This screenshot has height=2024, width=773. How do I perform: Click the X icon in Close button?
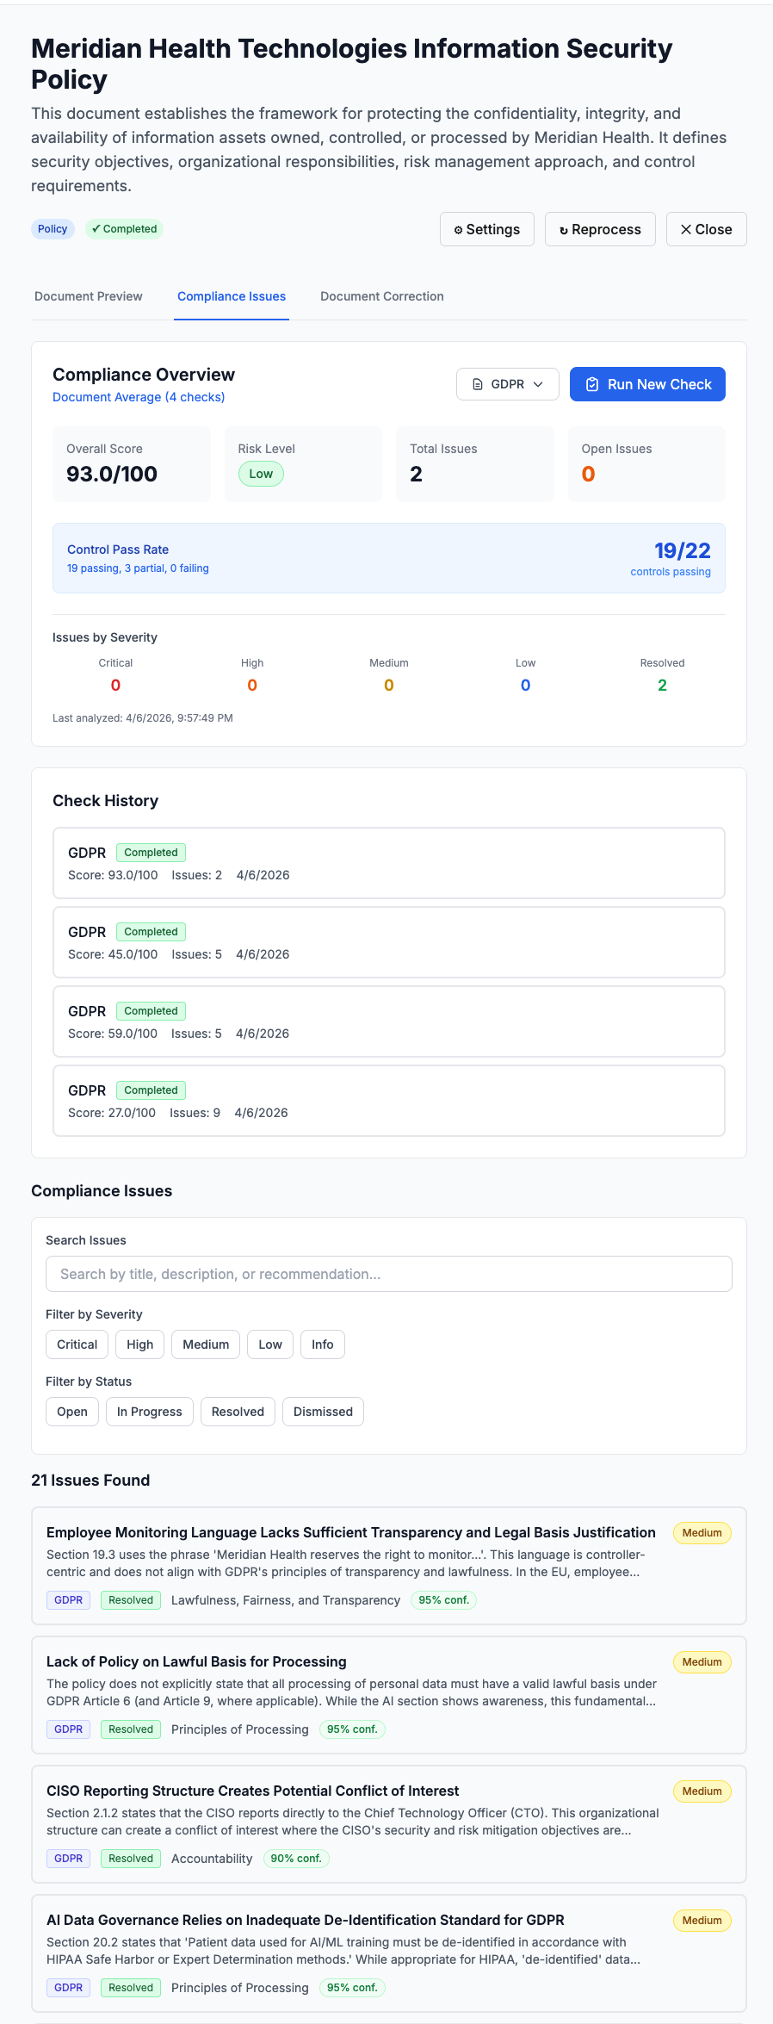tap(686, 229)
